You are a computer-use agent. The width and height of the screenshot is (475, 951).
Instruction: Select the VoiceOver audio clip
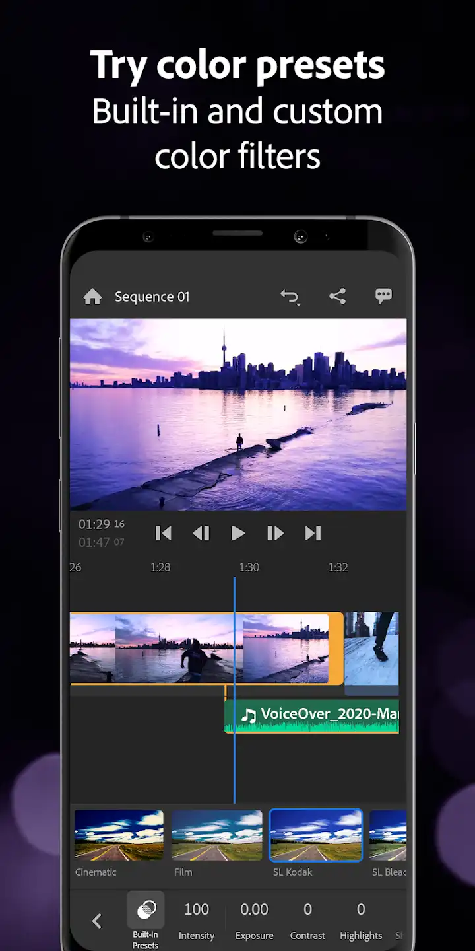tap(312, 716)
